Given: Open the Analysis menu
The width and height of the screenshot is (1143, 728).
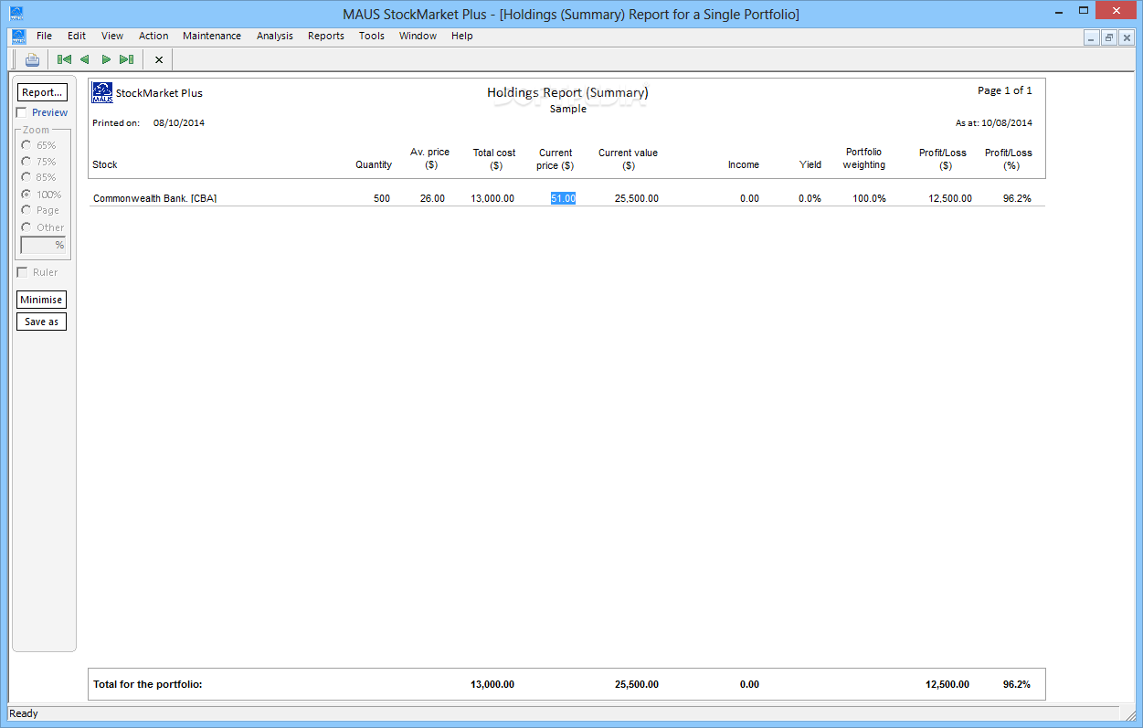Looking at the screenshot, I should (275, 37).
